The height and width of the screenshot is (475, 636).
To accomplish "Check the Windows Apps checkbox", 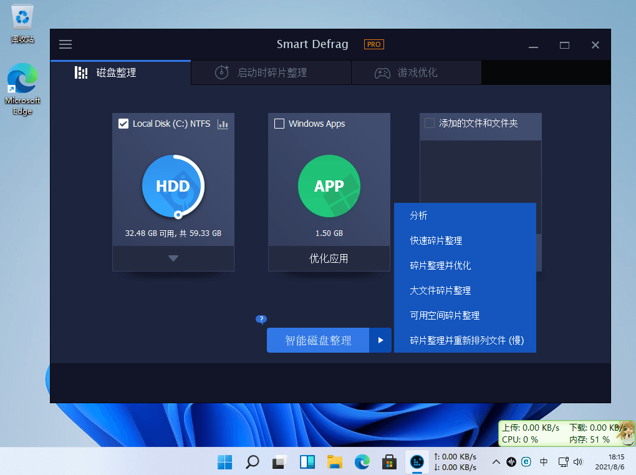I will pos(279,124).
